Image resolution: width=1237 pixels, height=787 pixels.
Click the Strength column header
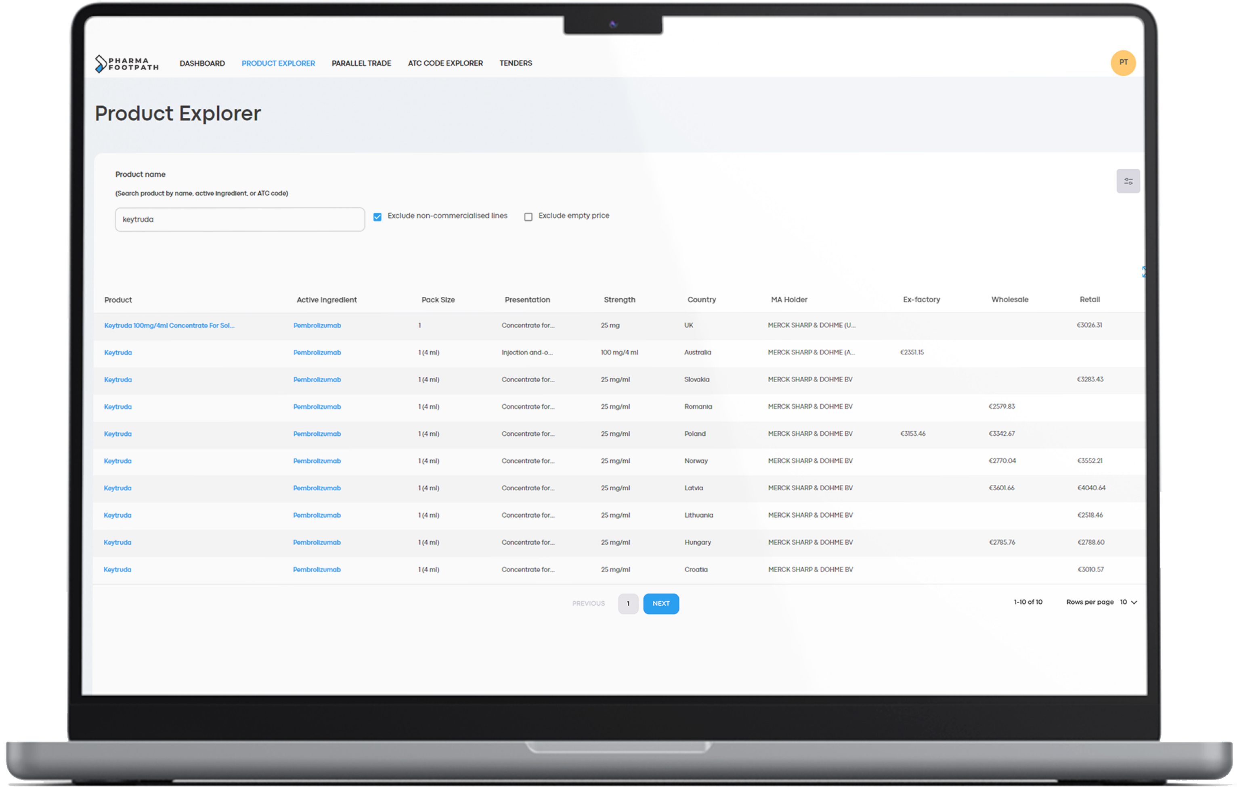[x=620, y=300]
